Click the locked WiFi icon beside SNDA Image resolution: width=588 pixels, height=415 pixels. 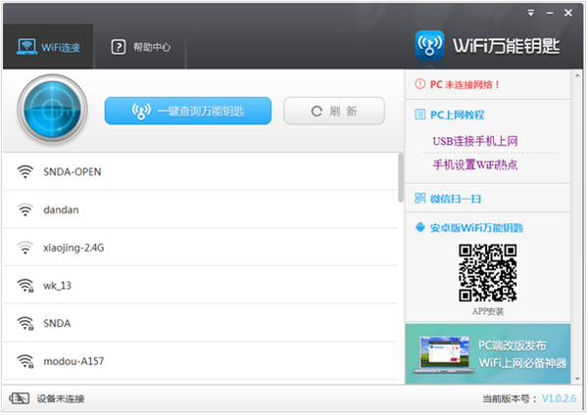pos(25,323)
